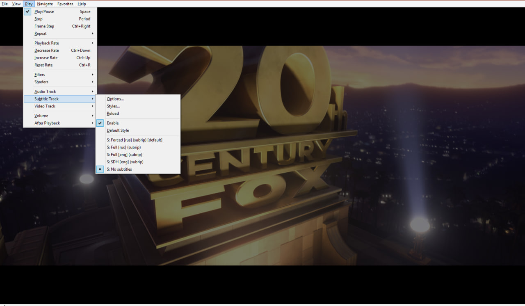Screen dimensions: 525x306
Task: Open the Filters submenu
Action: [x=39, y=74]
